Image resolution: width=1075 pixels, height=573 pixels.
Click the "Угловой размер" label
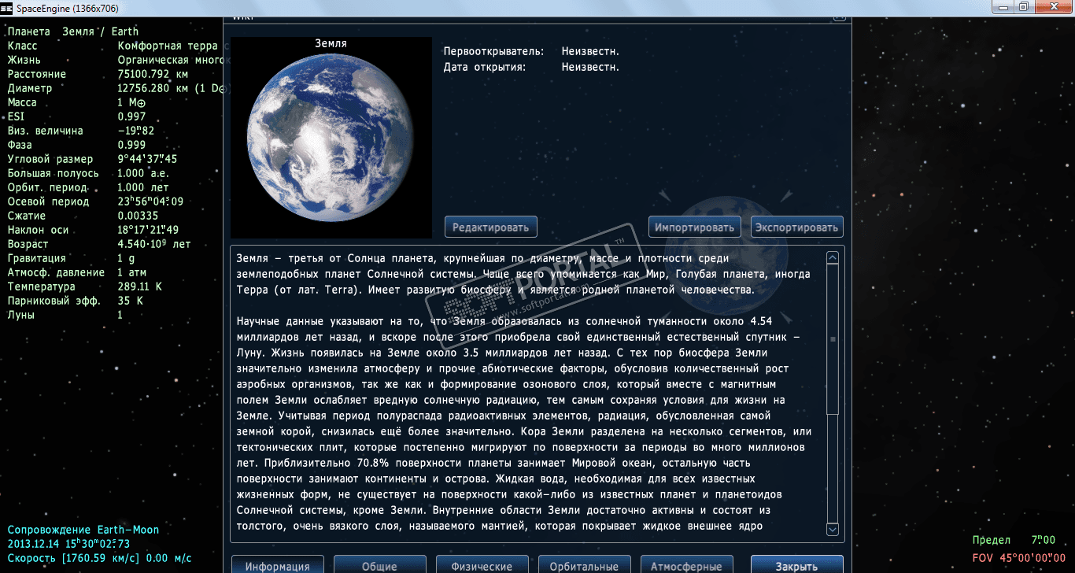pos(50,159)
